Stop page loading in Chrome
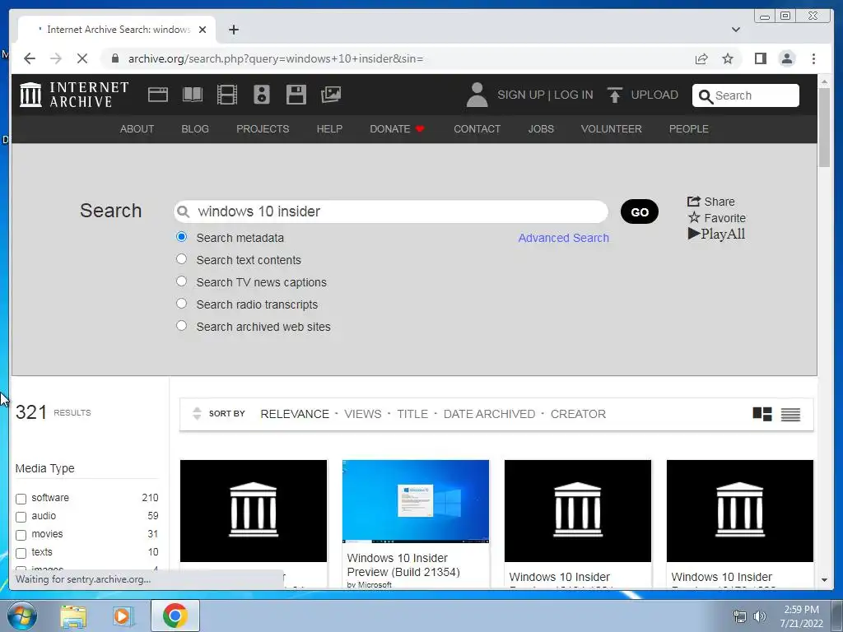The image size is (843, 632). pyautogui.click(x=82, y=58)
